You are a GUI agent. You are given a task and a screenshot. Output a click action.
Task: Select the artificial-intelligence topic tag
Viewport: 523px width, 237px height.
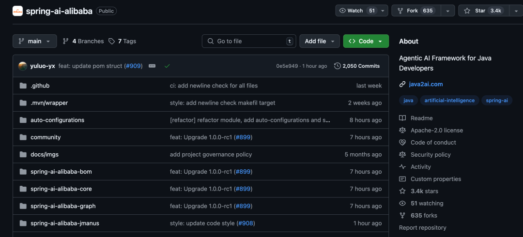pyautogui.click(x=449, y=100)
